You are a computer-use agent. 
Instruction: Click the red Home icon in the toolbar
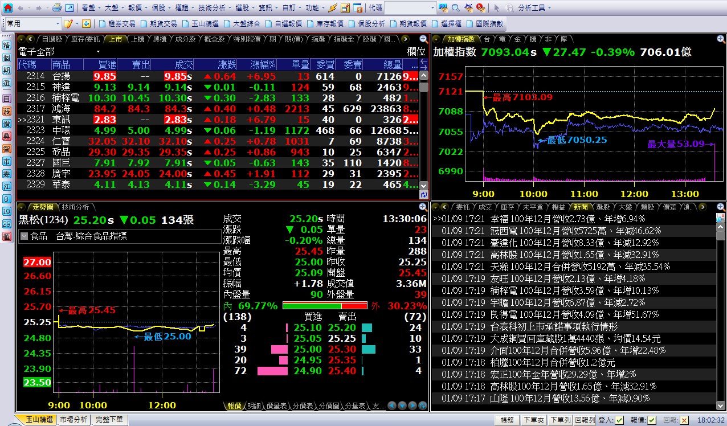coord(8,8)
